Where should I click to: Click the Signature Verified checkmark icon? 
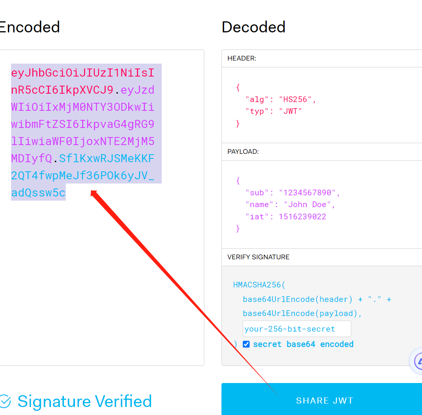pyautogui.click(x=5, y=401)
